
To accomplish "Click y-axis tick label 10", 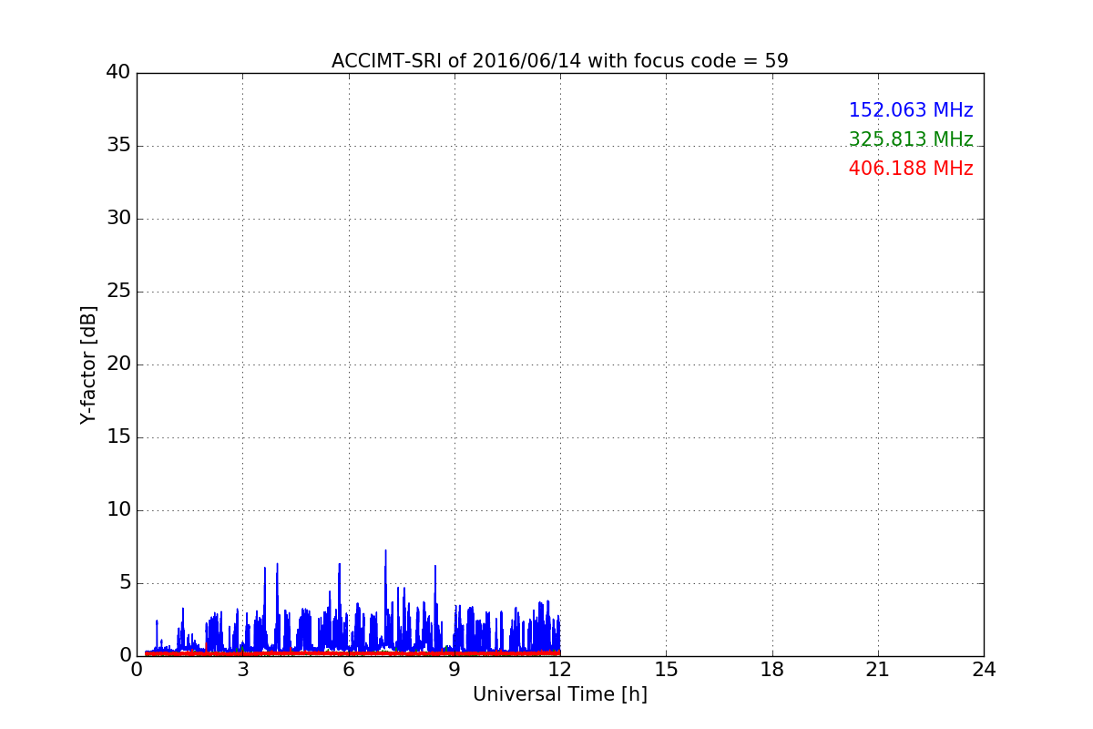I will [x=118, y=510].
